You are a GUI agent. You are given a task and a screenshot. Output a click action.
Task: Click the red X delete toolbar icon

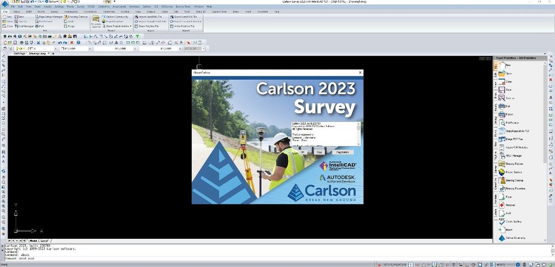(72, 42)
